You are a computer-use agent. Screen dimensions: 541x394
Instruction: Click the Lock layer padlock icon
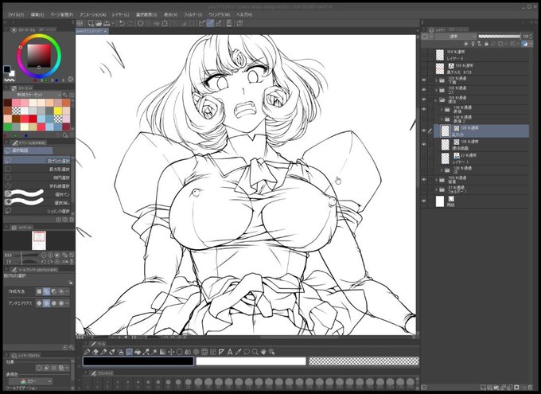pos(486,44)
